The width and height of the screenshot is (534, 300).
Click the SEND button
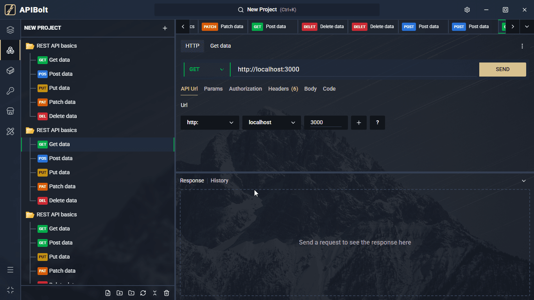pyautogui.click(x=502, y=70)
